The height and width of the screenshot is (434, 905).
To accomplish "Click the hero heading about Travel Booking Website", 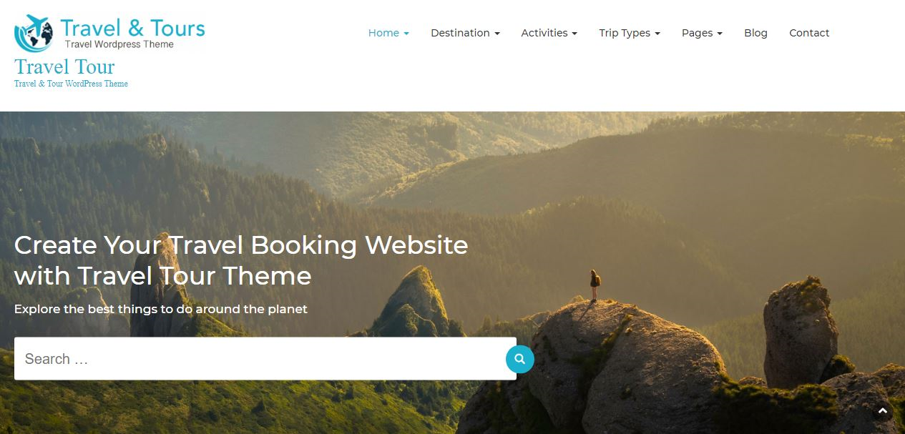I will (241, 260).
